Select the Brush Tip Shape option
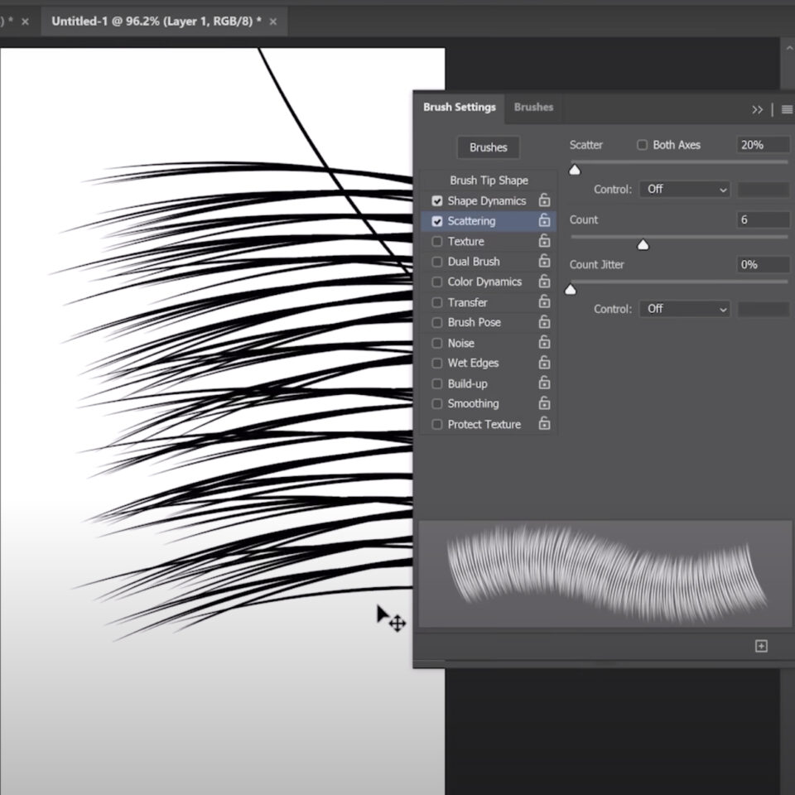795x795 pixels. point(489,180)
